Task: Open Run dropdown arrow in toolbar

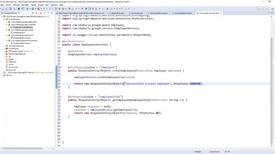Action: click(x=35, y=9)
